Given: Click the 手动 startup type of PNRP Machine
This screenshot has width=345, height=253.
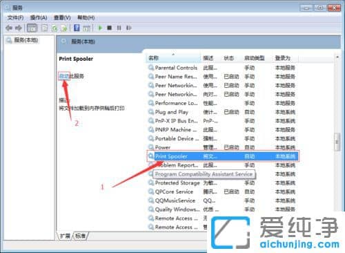Looking at the screenshot, I should click(249, 130).
